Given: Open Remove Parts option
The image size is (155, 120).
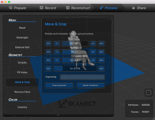Looking at the screenshot, I should 22,92.
